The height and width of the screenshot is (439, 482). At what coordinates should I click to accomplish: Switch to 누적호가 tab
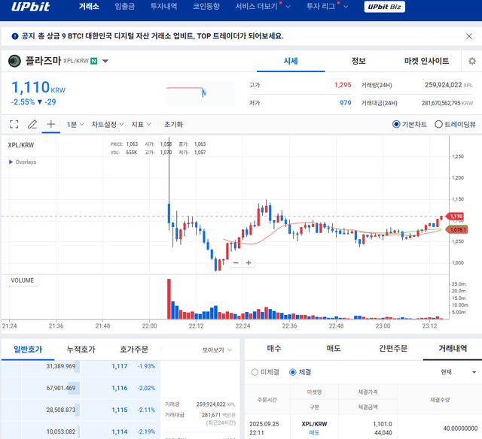pos(81,350)
